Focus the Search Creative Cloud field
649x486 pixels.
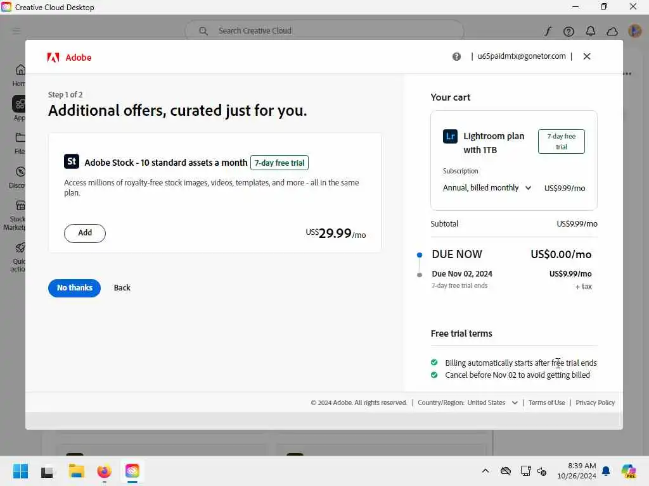pyautogui.click(x=324, y=31)
